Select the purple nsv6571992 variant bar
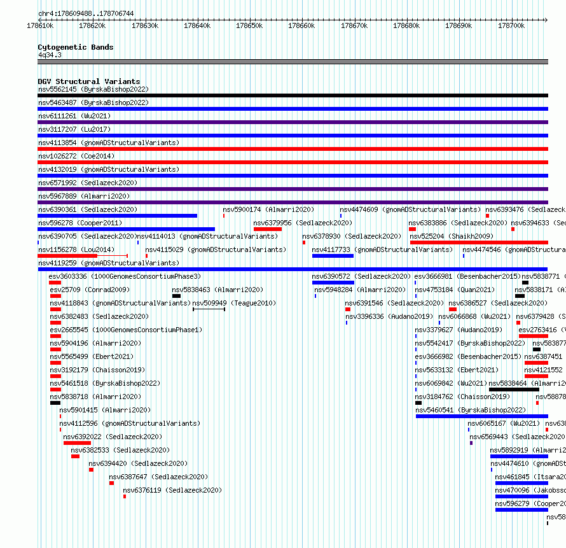 click(293, 189)
